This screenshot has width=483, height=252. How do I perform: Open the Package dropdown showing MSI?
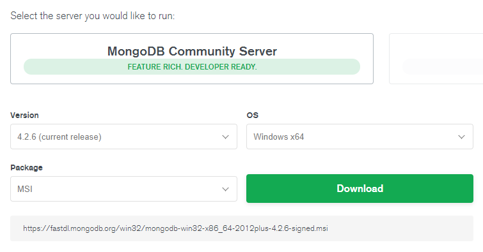click(x=124, y=189)
